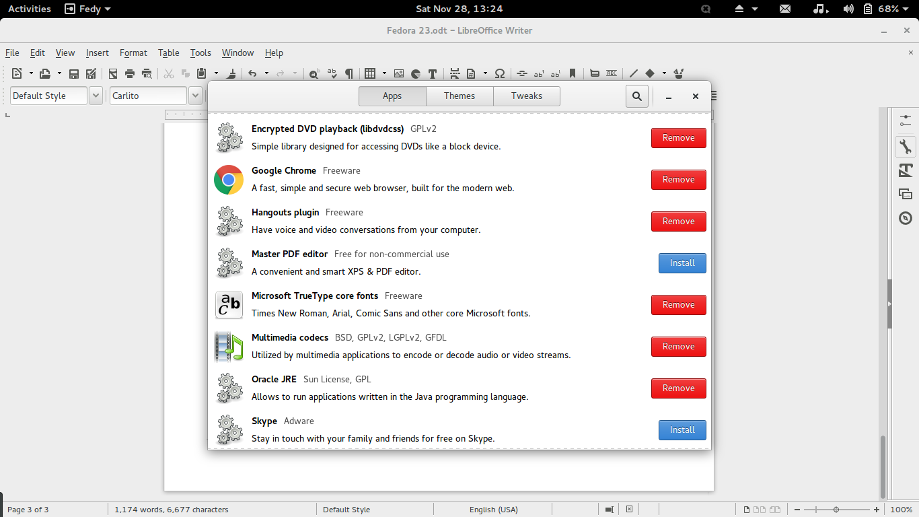Select the diamond Basic Shapes tool

(x=650, y=73)
